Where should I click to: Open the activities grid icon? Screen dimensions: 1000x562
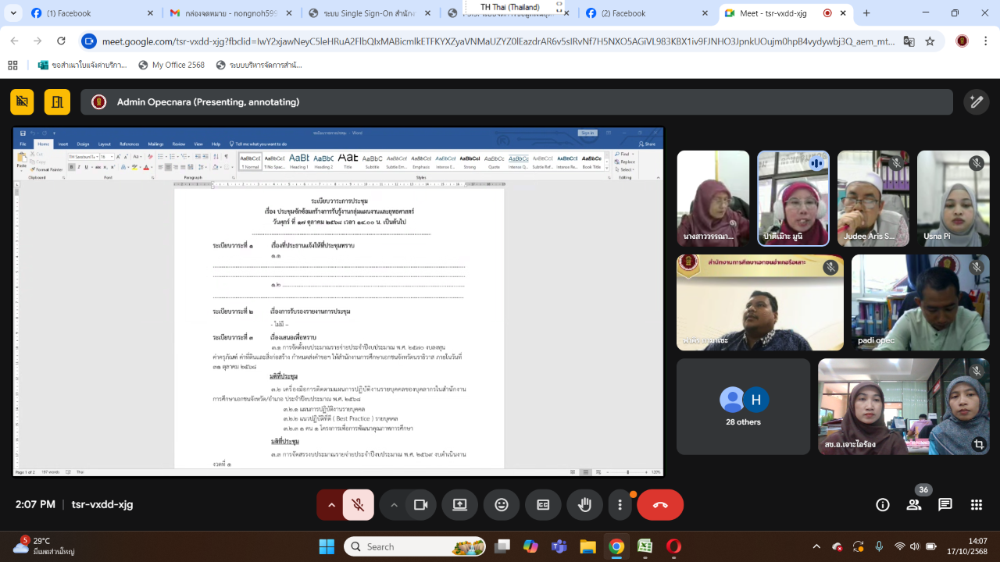tap(976, 505)
